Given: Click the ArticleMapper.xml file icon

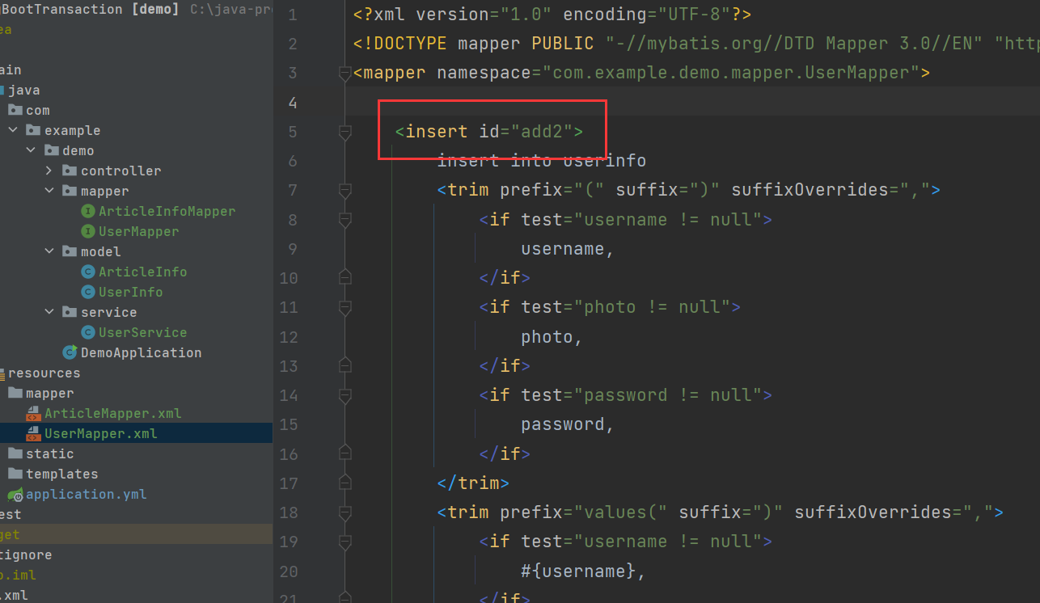Looking at the screenshot, I should coord(33,413).
